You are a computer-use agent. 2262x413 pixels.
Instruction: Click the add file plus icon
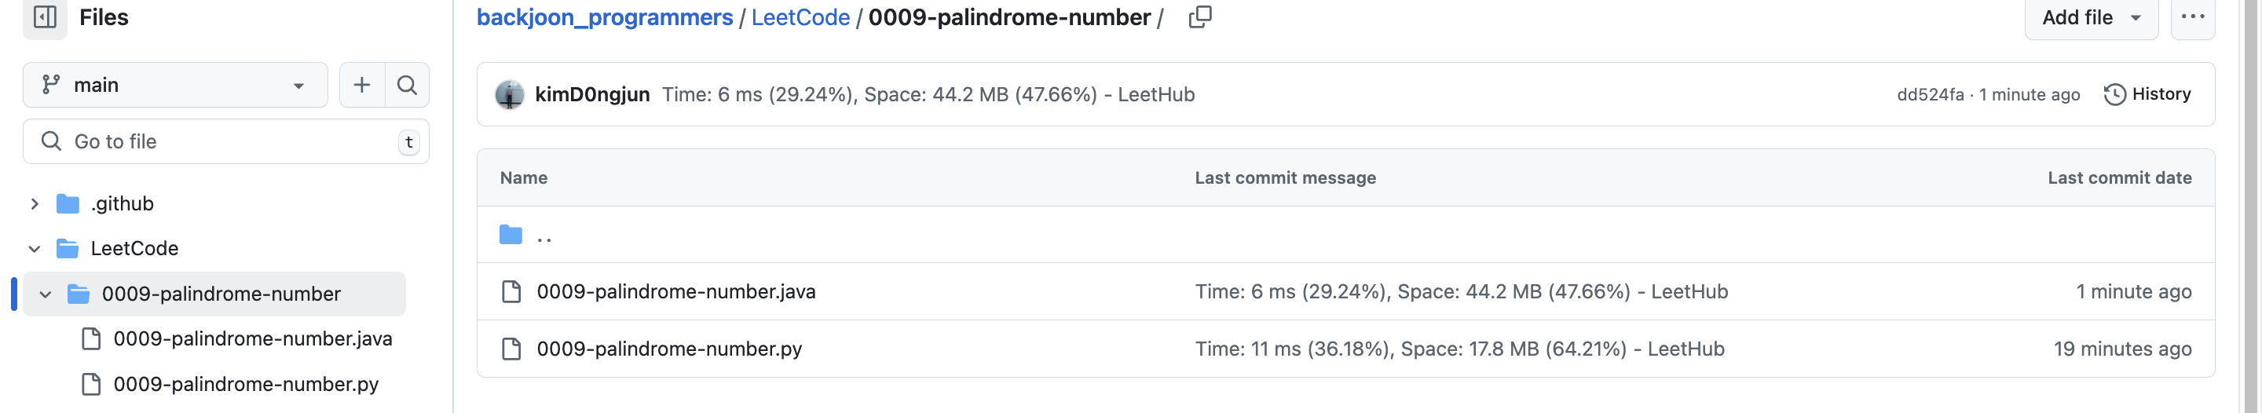pyautogui.click(x=362, y=86)
